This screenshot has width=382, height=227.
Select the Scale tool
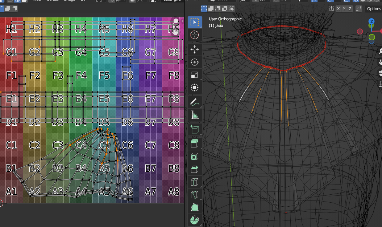[x=195, y=75]
